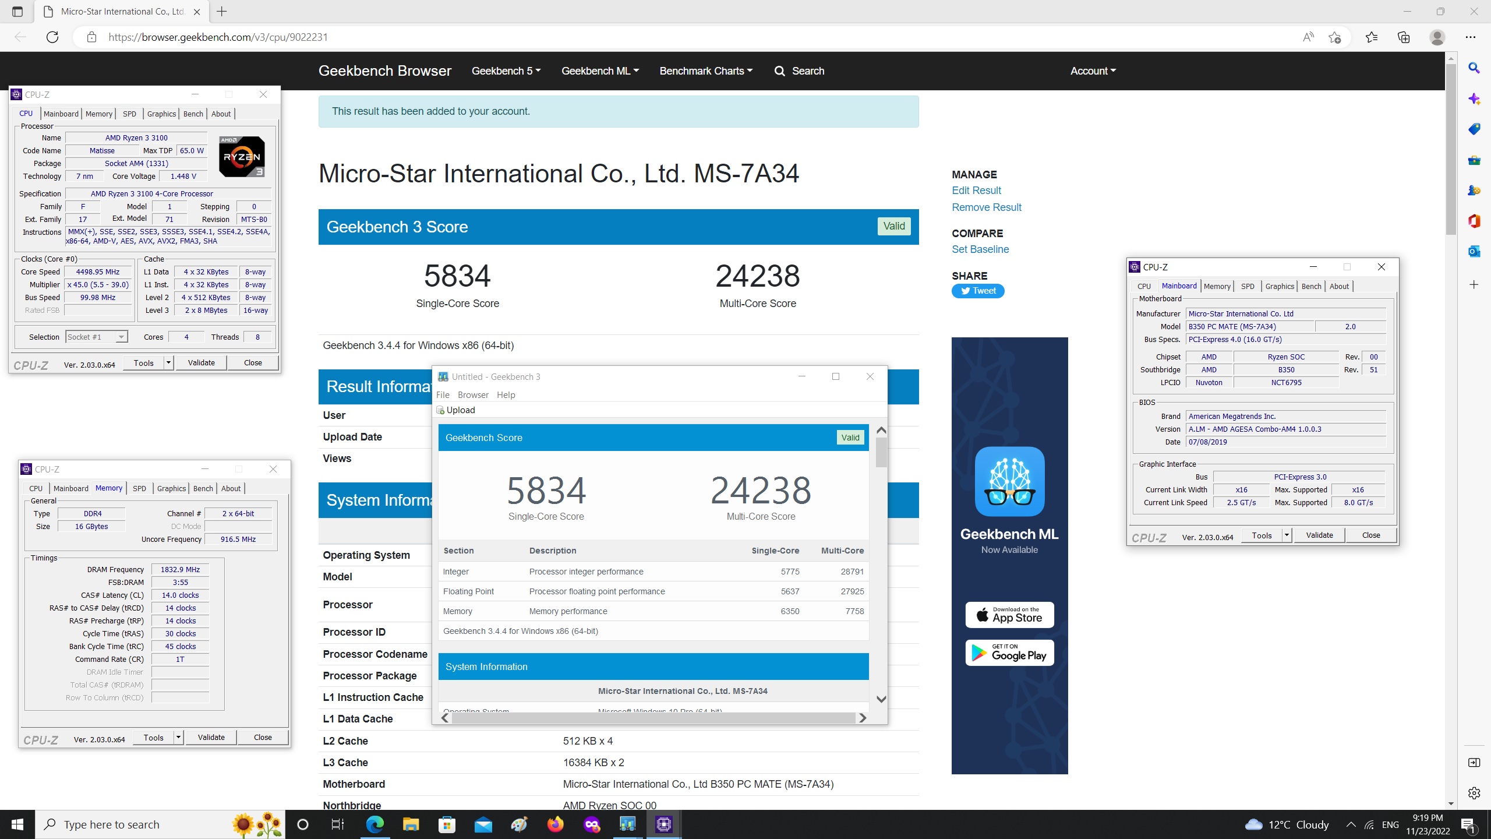
Task: Click the browser page vertical scrollbar
Action: (1450, 149)
